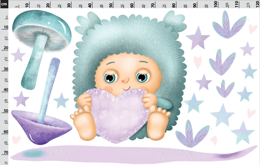
Task: Click the 120 mark on horizontal ruler
Action: coord(257,4)
